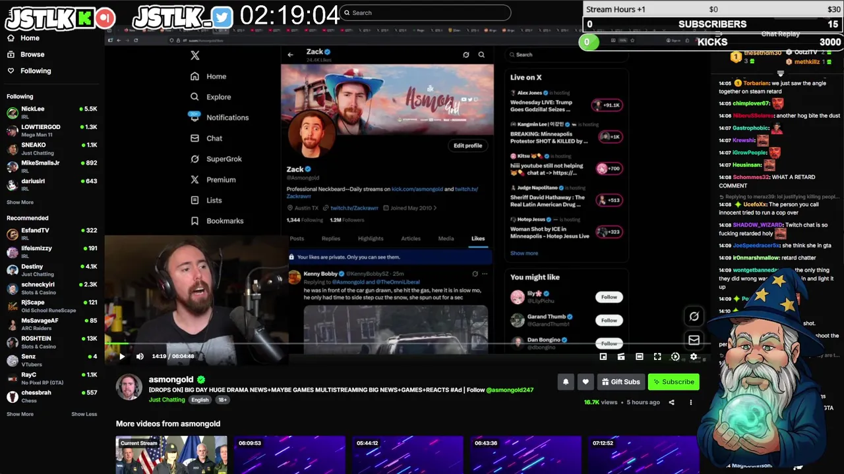The height and width of the screenshot is (474, 844).
Task: Switch to the Media tab on X profile
Action: pyautogui.click(x=446, y=238)
